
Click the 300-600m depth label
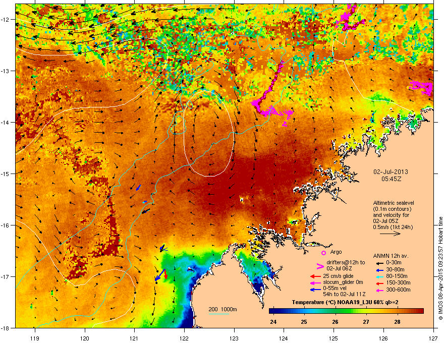click(x=398, y=290)
